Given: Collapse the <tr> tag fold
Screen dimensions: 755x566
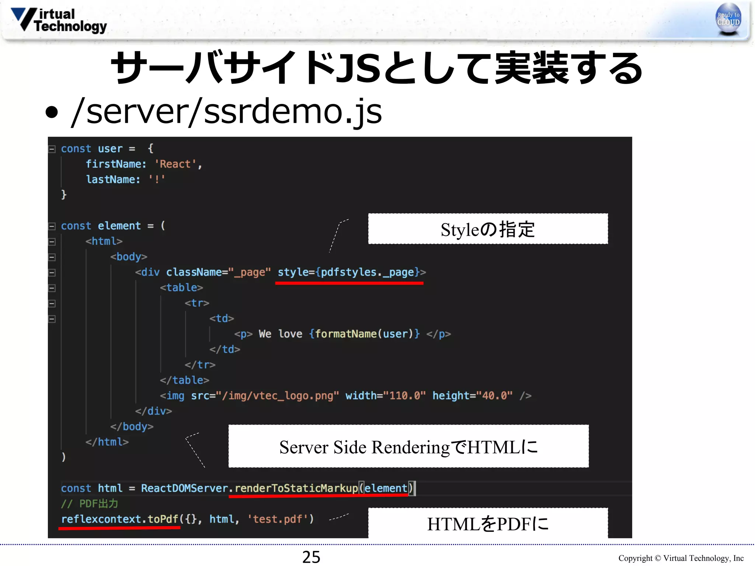Looking at the screenshot, I should tap(52, 303).
